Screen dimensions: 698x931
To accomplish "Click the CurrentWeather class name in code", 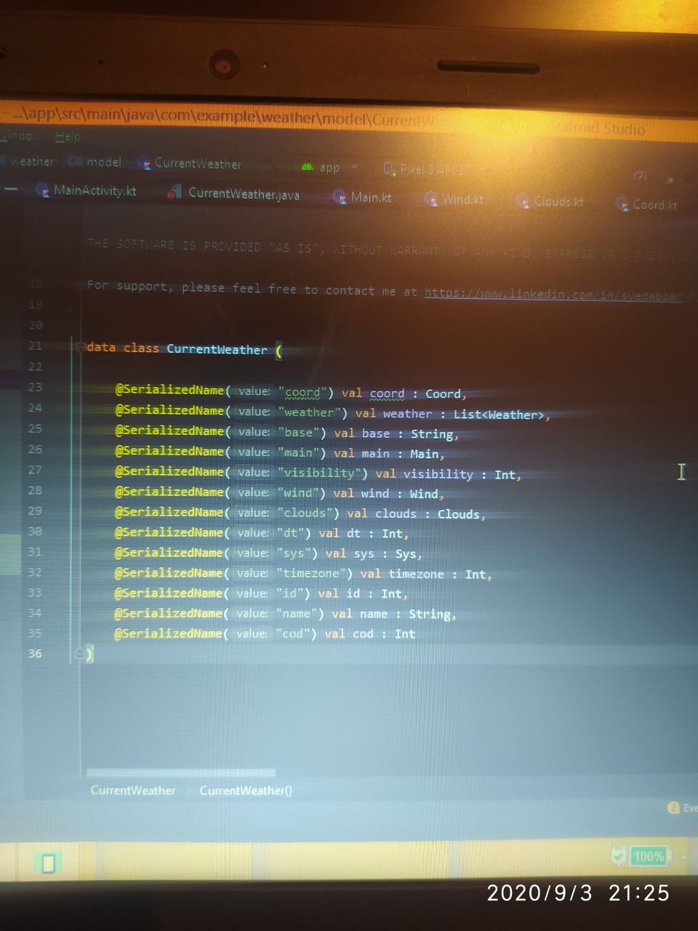I will pyautogui.click(x=217, y=349).
